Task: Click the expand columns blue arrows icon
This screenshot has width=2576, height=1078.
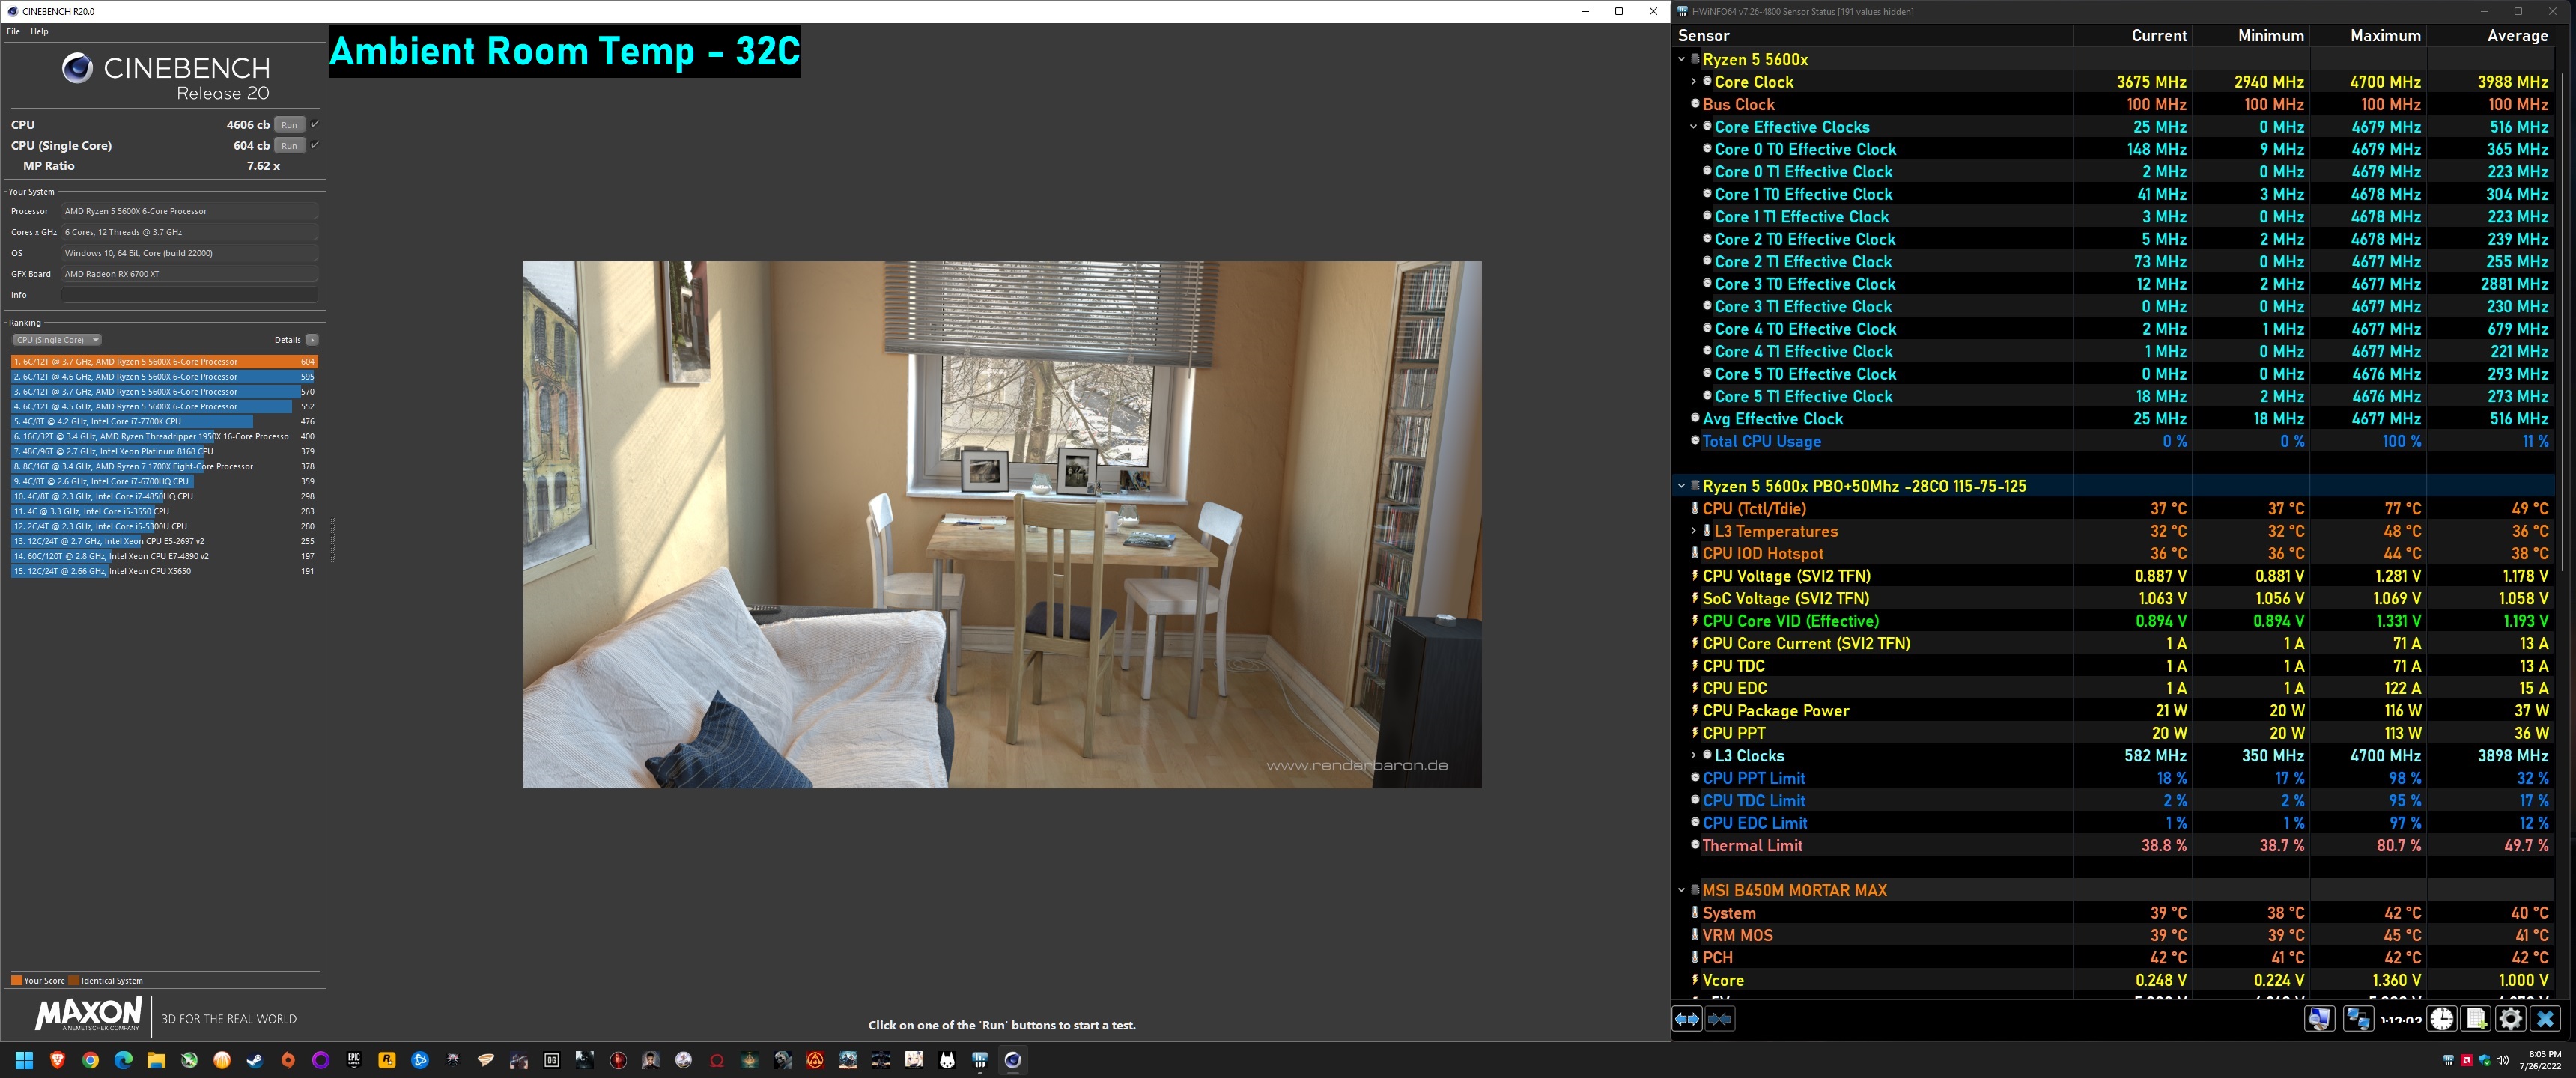Action: (x=1687, y=1019)
